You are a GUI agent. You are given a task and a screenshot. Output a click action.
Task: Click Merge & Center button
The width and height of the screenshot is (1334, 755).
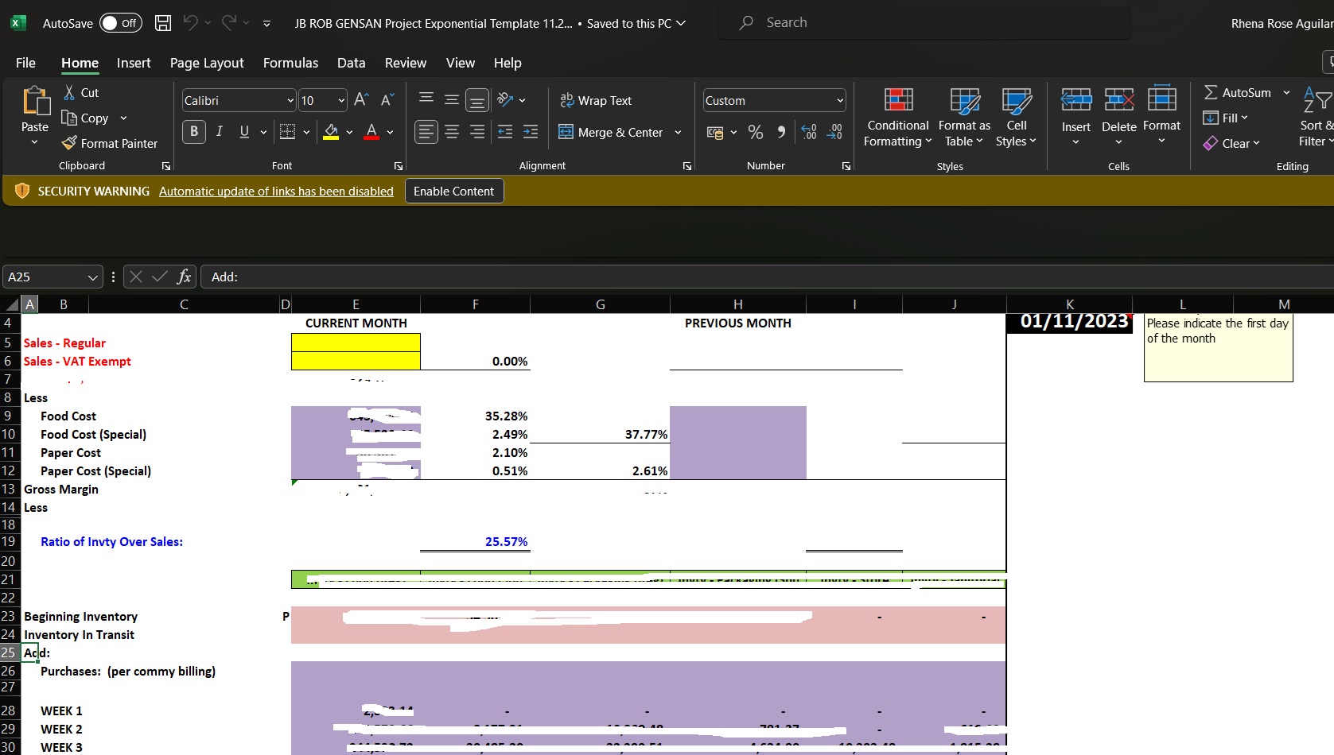pos(610,132)
